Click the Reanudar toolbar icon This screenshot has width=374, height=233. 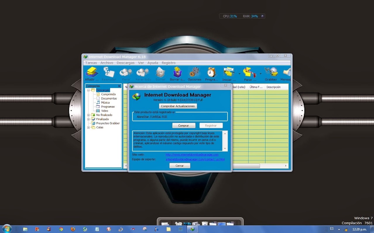[x=109, y=73]
